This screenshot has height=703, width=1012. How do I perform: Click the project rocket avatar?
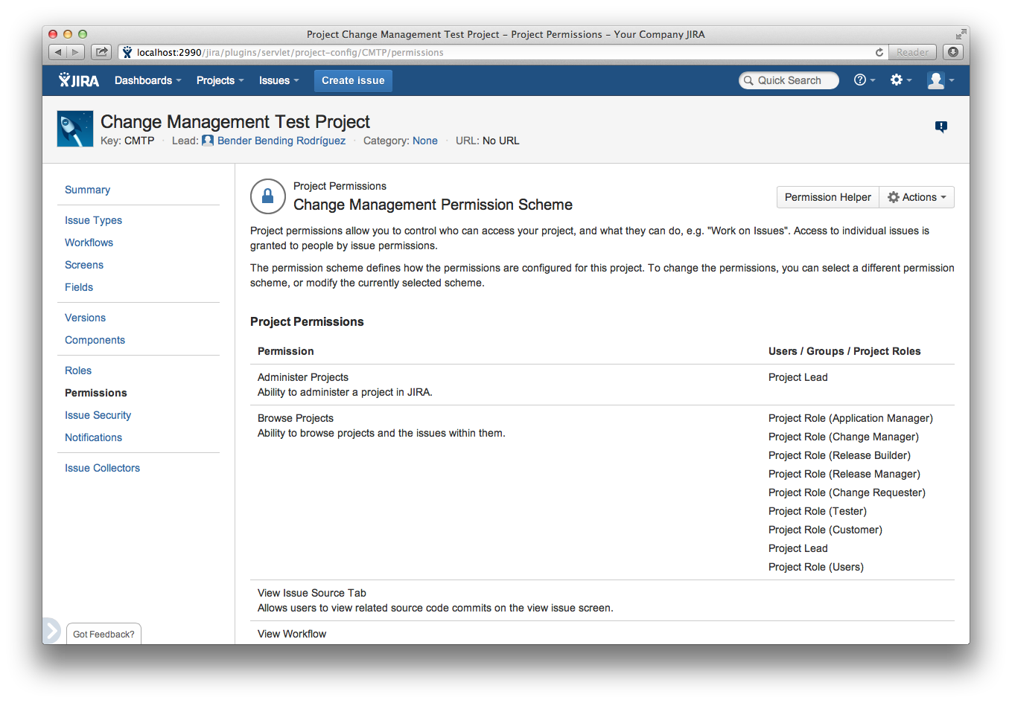click(x=75, y=129)
